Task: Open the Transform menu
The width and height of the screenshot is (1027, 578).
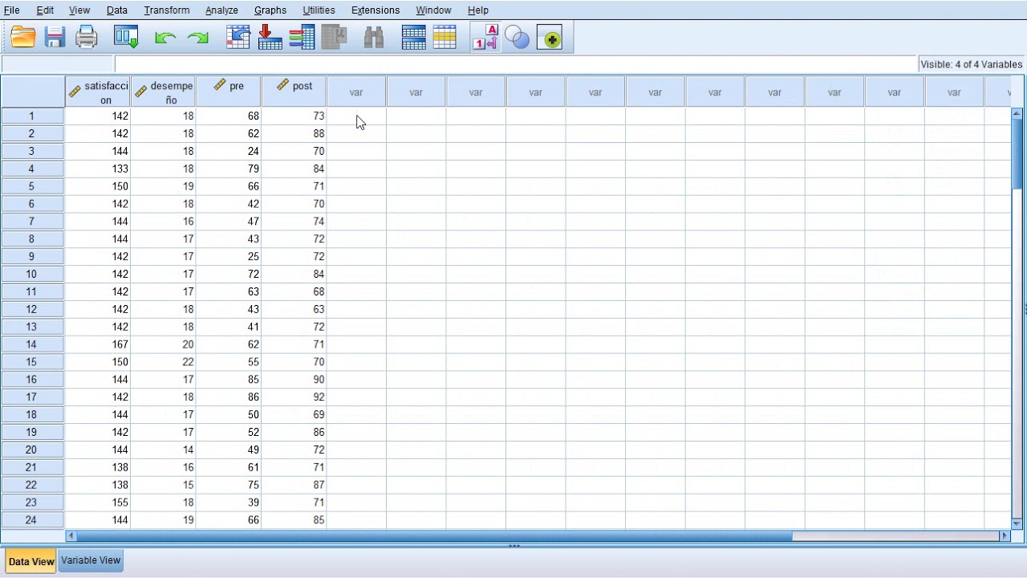Action: pyautogui.click(x=167, y=10)
